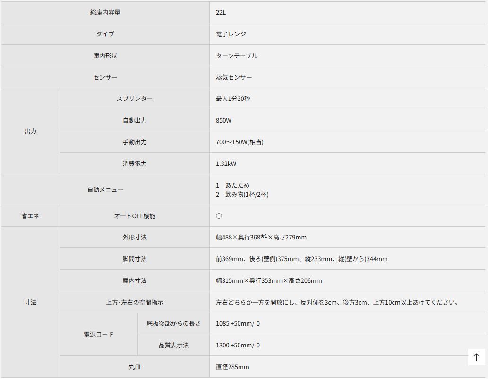Click the 電源コード label cell
Viewport: 488px width, 379px height.
[x=99, y=334]
